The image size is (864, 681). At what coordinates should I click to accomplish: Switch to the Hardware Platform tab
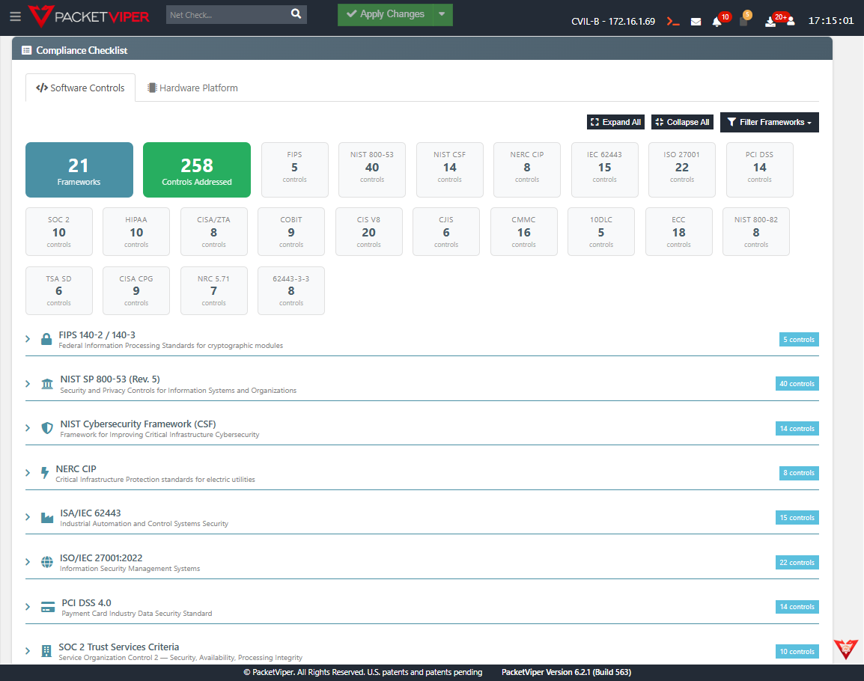(192, 88)
